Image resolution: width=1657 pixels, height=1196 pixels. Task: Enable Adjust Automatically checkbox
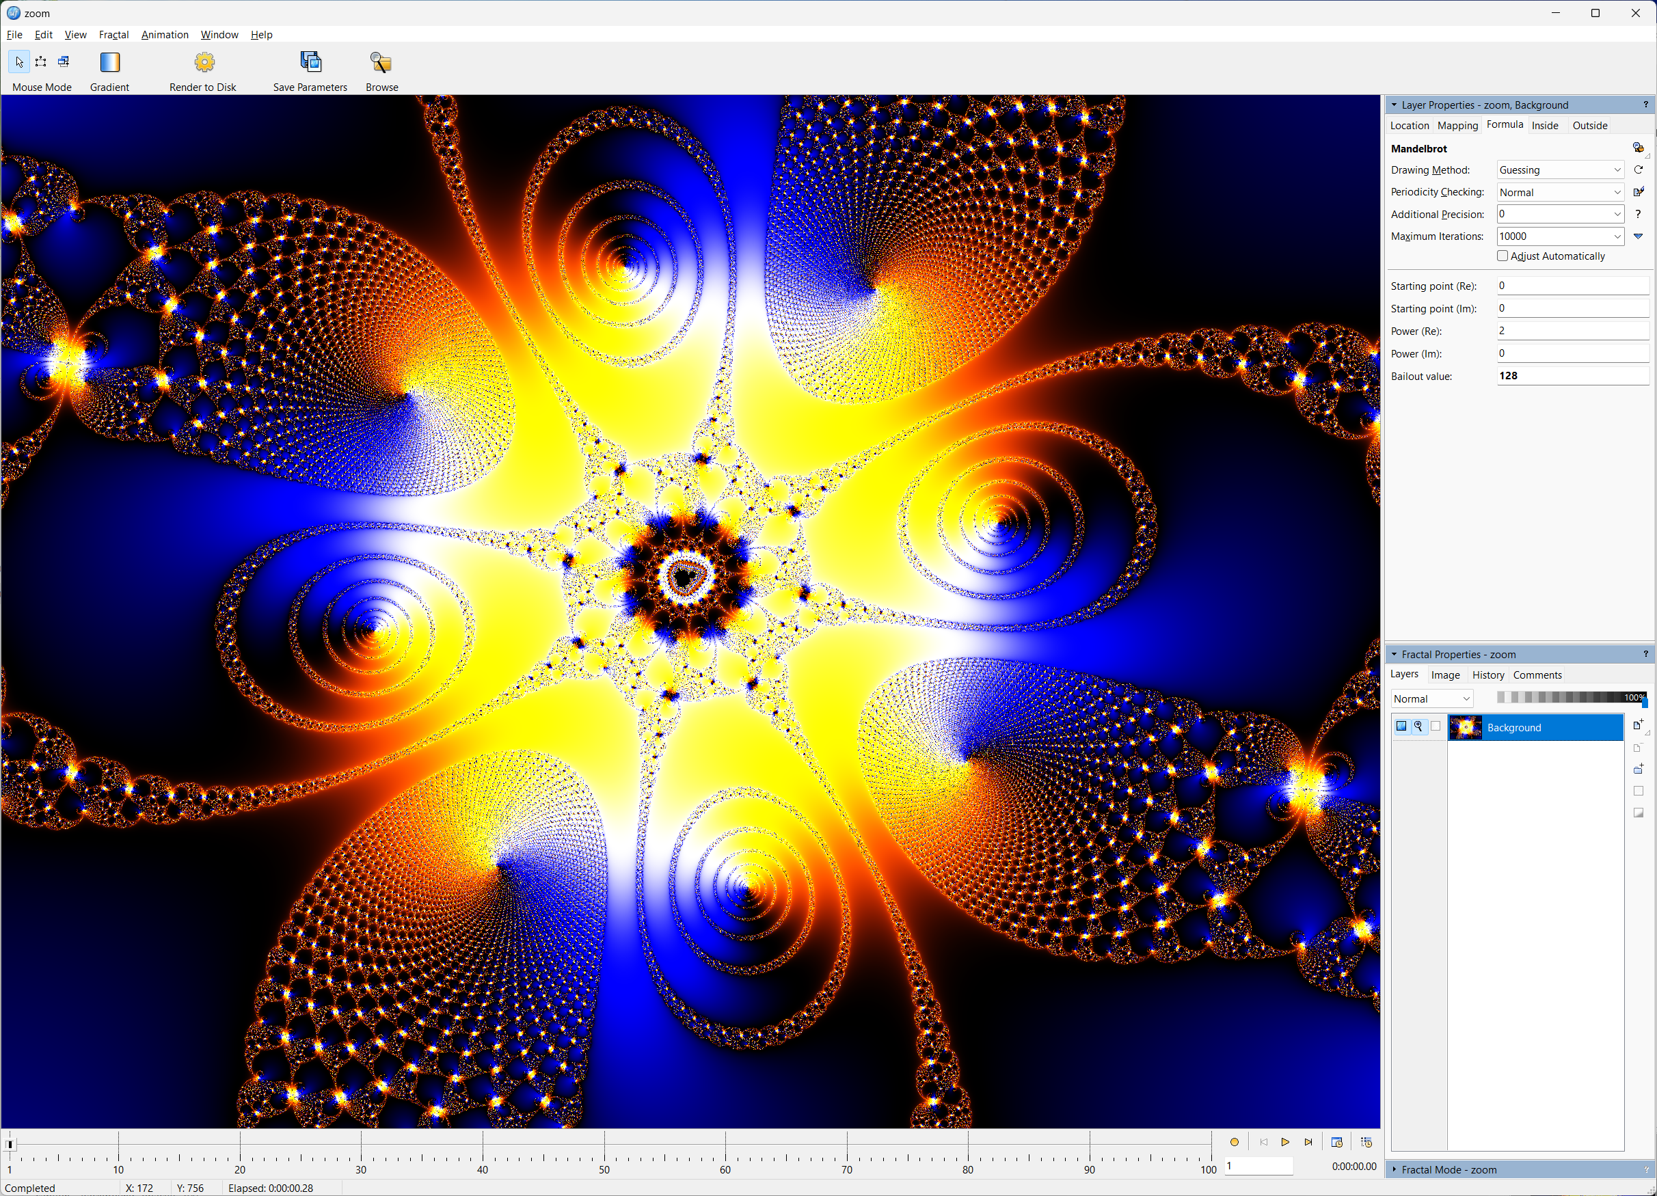pyautogui.click(x=1503, y=256)
